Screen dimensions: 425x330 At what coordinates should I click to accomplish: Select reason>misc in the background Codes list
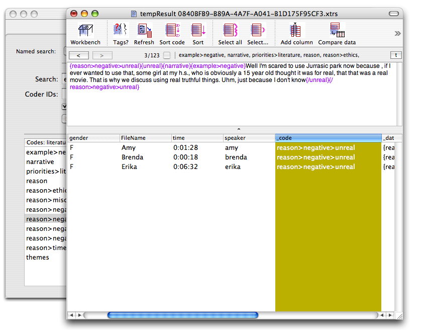pyautogui.click(x=46, y=200)
